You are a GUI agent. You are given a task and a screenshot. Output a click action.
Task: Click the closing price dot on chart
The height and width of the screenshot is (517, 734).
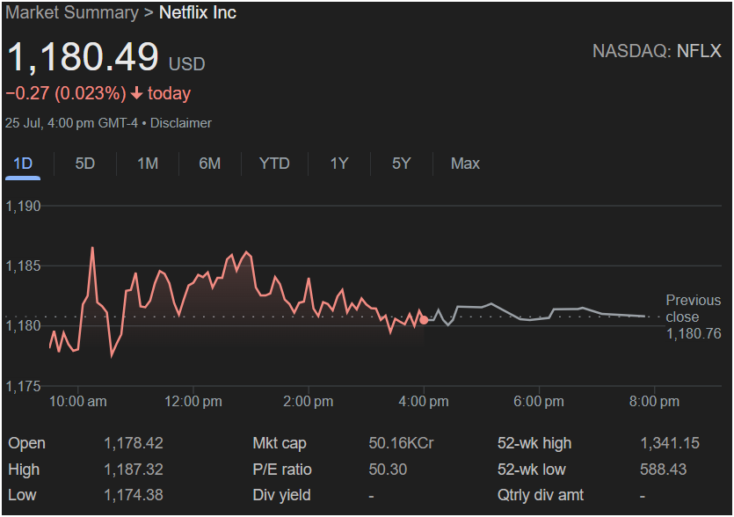424,320
